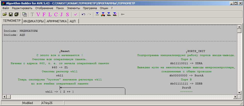Viewport: 244px width, 106px height.
Task: Open a project with the folder icon
Action: click(x=5, y=14)
